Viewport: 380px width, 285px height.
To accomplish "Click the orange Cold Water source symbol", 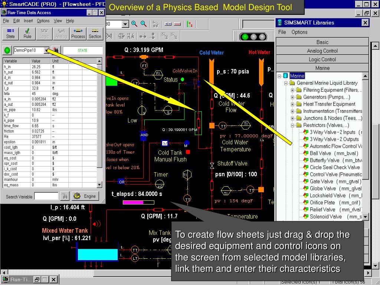I will point(211,72).
